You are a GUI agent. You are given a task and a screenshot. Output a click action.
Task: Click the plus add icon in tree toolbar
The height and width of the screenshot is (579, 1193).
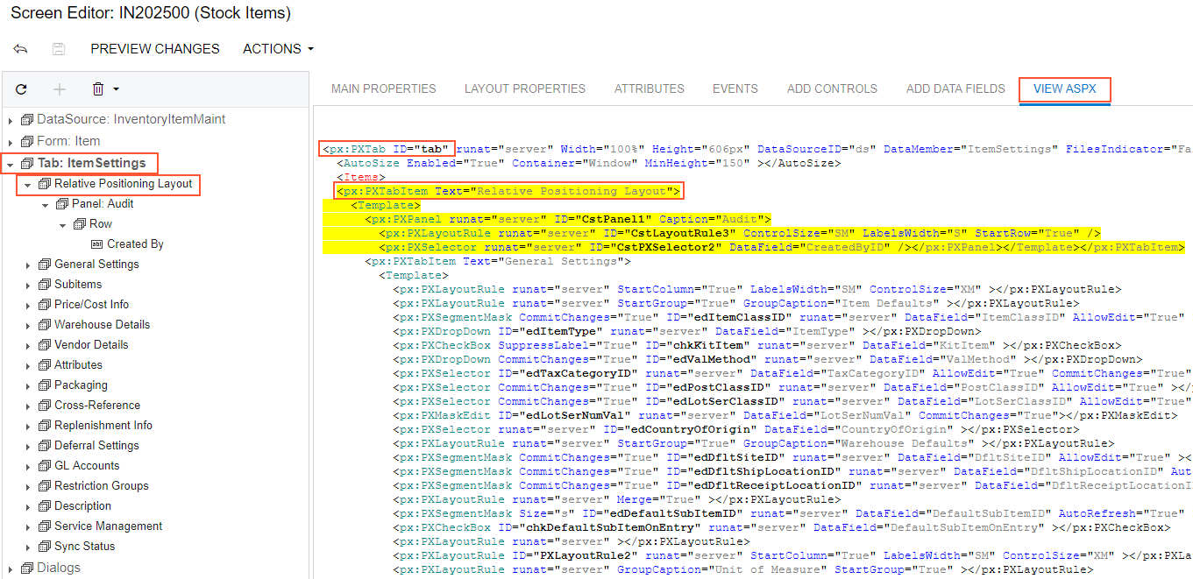click(60, 89)
